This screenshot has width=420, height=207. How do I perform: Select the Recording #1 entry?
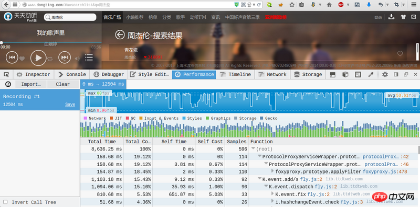pos(40,100)
